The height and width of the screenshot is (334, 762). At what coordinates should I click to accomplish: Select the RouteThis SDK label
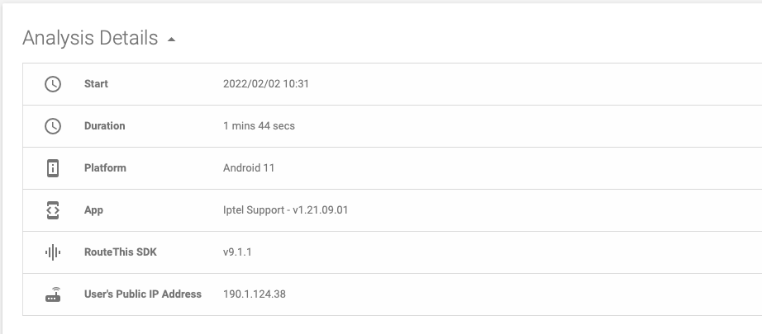coord(121,252)
